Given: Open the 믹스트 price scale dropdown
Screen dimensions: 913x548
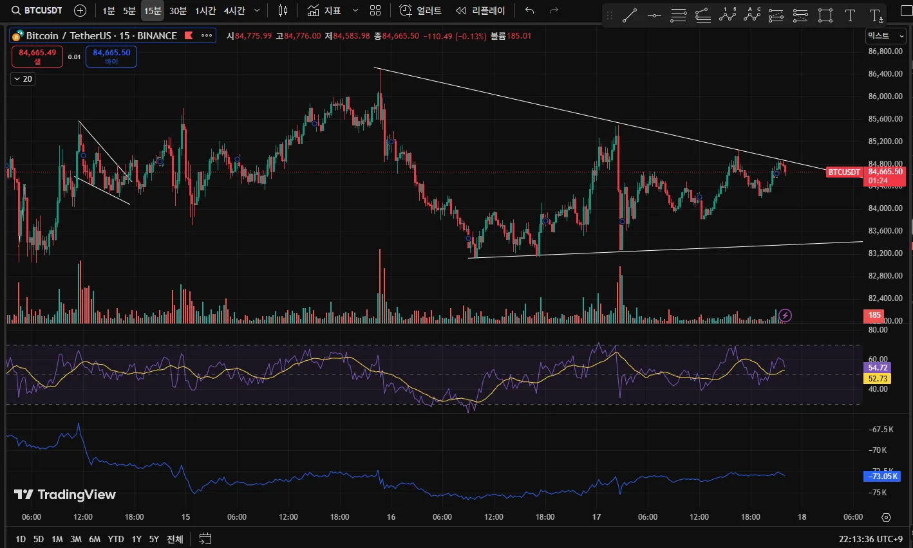Looking at the screenshot, I should [x=886, y=35].
